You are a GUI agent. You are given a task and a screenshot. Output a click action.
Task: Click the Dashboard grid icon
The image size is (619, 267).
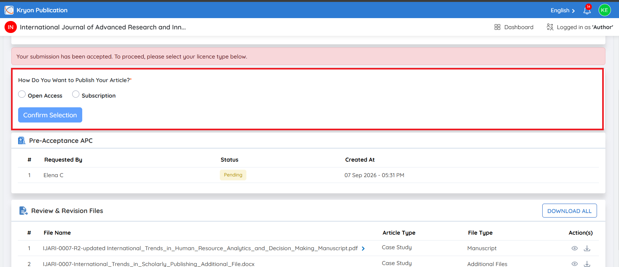point(497,27)
